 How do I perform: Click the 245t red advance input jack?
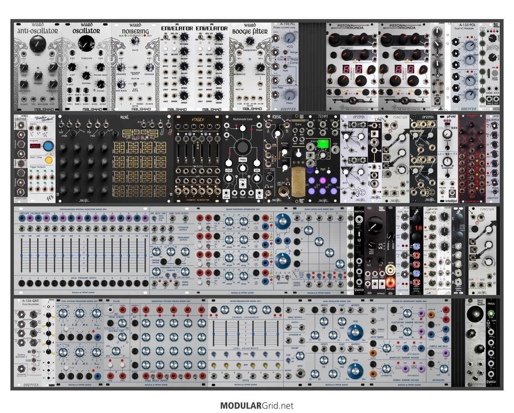tap(135, 310)
